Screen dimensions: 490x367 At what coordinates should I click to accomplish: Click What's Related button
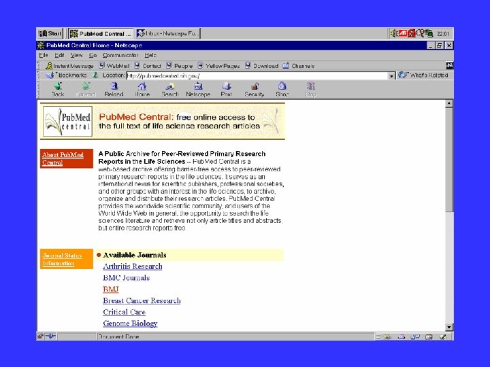(423, 75)
